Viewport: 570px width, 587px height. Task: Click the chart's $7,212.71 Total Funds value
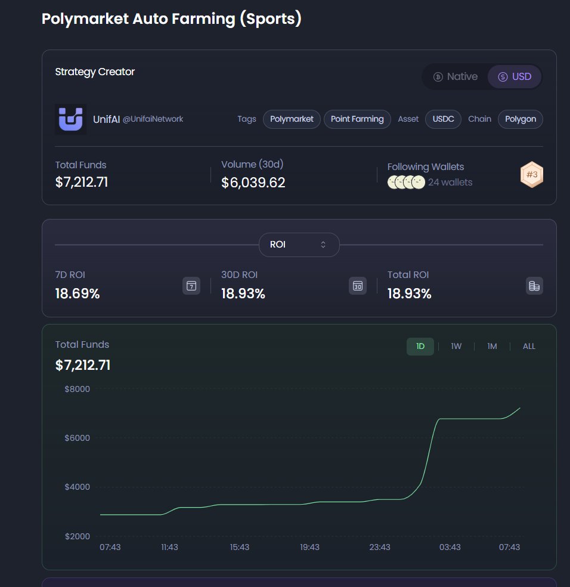click(83, 365)
